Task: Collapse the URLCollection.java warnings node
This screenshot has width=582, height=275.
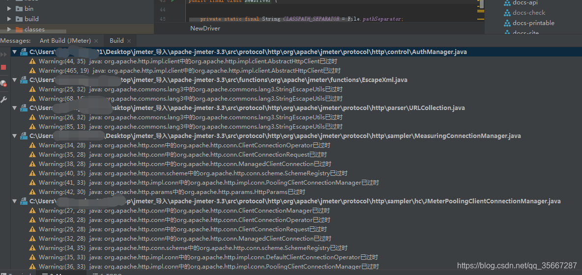Action: (x=14, y=108)
